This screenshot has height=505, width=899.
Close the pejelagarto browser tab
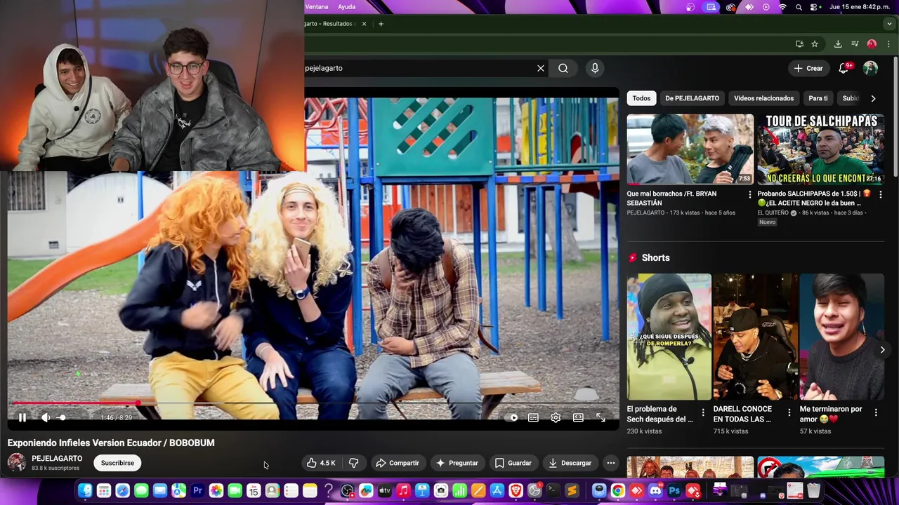364,24
